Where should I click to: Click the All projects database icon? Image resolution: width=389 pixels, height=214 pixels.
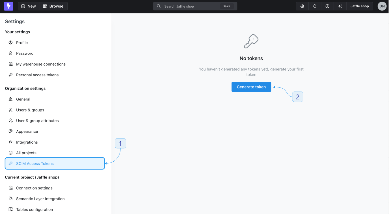click(x=11, y=153)
